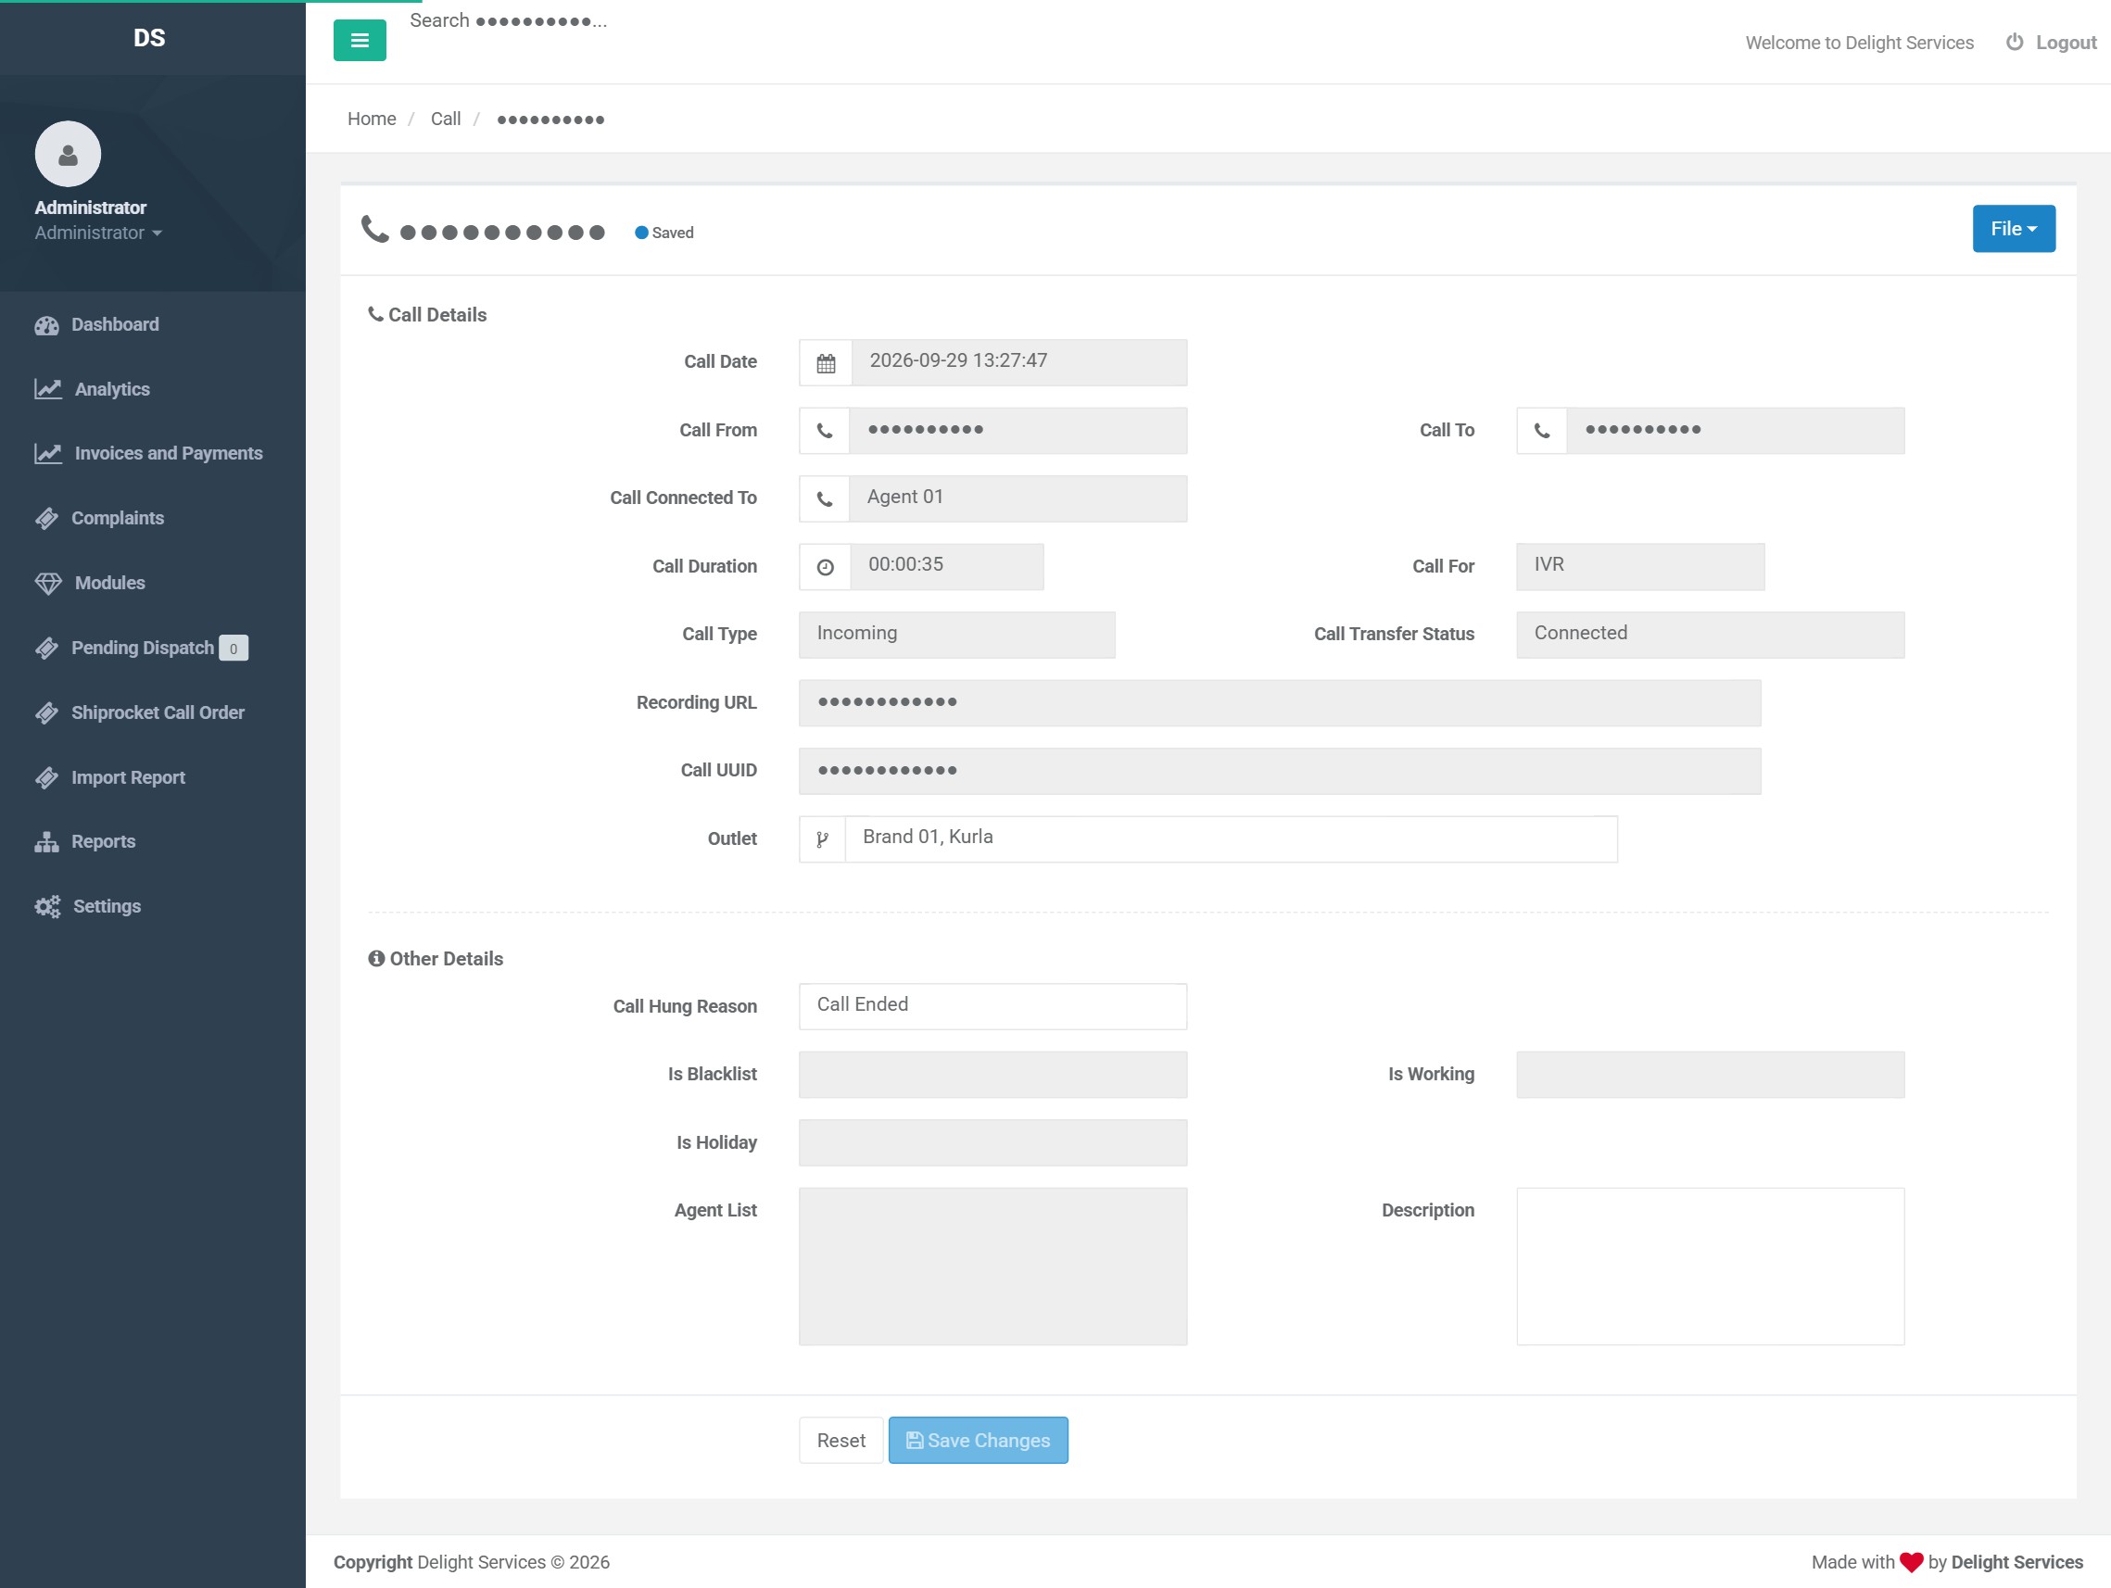Click the Call Hung Reason field
Screen dimensions: 2111x1588
click(x=993, y=1007)
